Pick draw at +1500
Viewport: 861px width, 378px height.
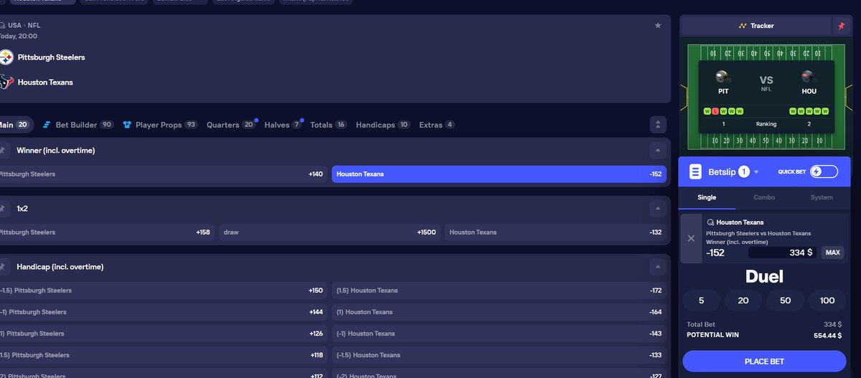coord(329,232)
